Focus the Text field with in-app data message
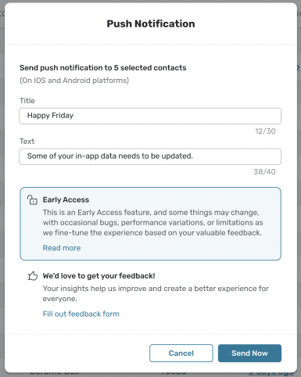301x377 pixels. click(150, 156)
